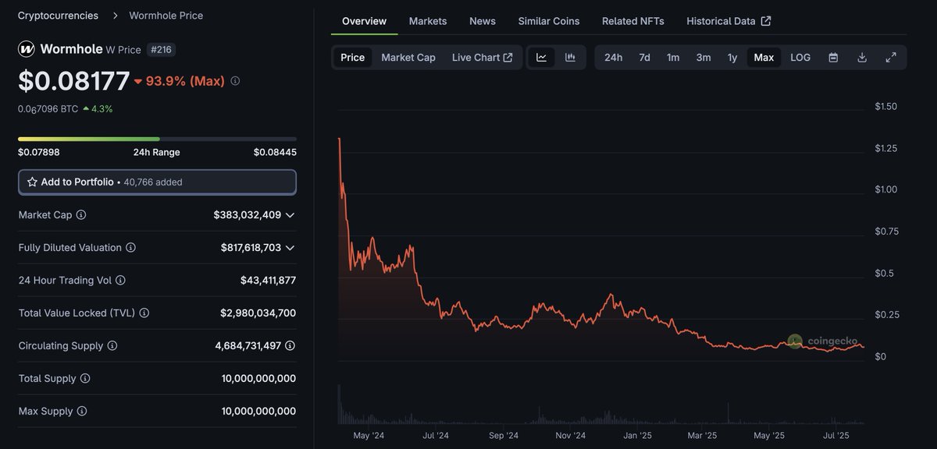Open info icon next to 93.9% (Max)
This screenshot has height=449, width=937.
click(235, 81)
